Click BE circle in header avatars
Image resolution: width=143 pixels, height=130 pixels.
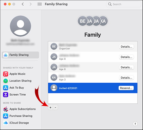click(x=82, y=21)
